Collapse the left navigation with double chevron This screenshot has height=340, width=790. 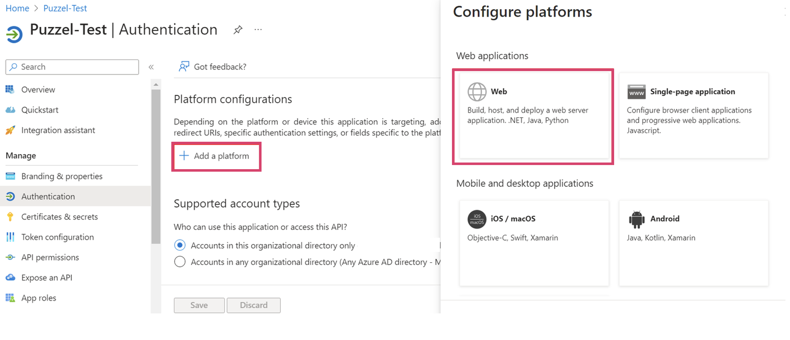(x=151, y=67)
